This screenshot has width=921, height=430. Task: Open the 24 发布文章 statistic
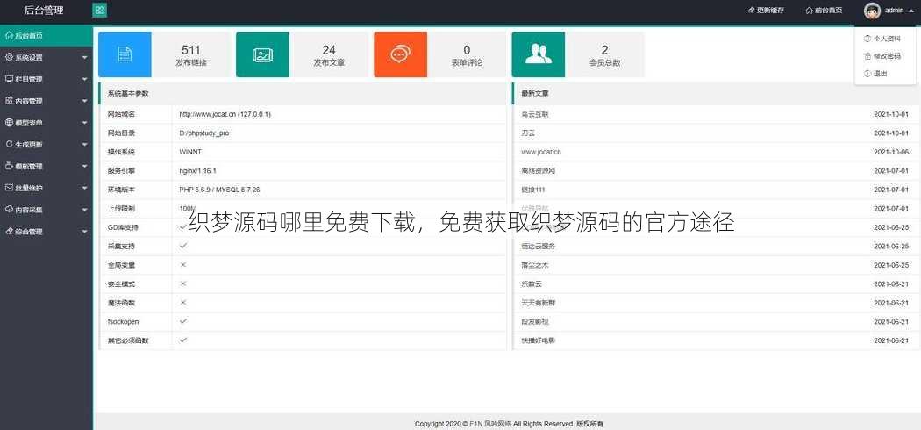tap(329, 55)
